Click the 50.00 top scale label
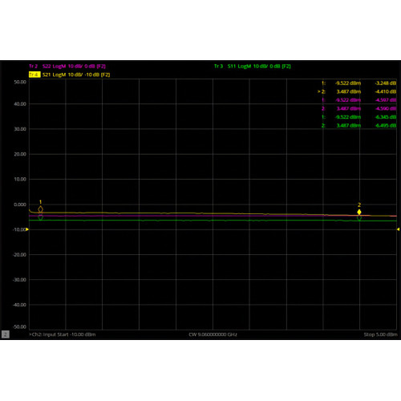 (20, 82)
